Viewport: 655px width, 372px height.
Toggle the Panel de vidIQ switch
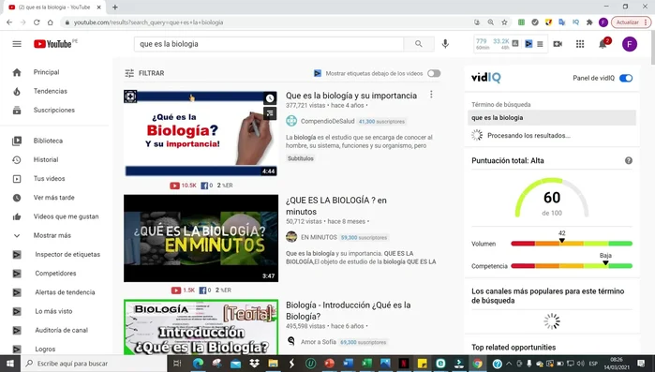(x=626, y=78)
